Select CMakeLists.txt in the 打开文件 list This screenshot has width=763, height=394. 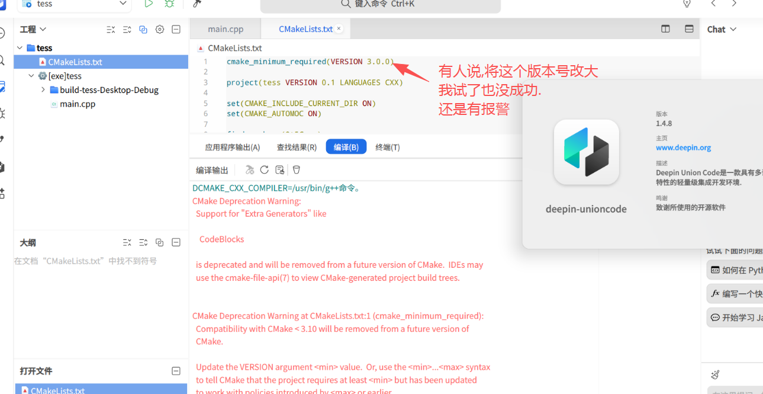[x=101, y=389]
